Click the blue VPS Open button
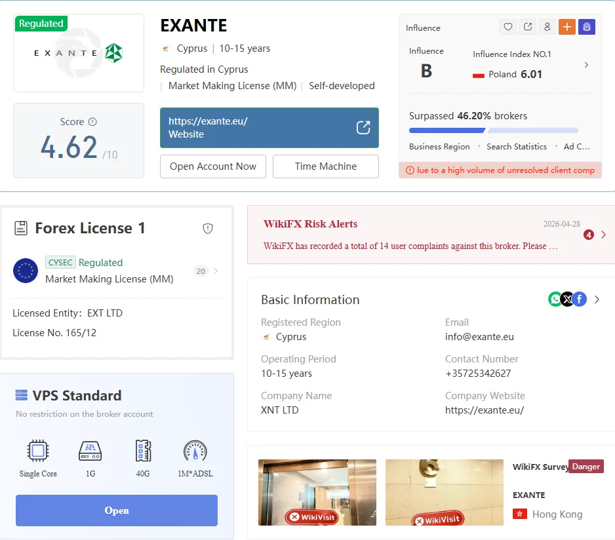 click(x=117, y=511)
